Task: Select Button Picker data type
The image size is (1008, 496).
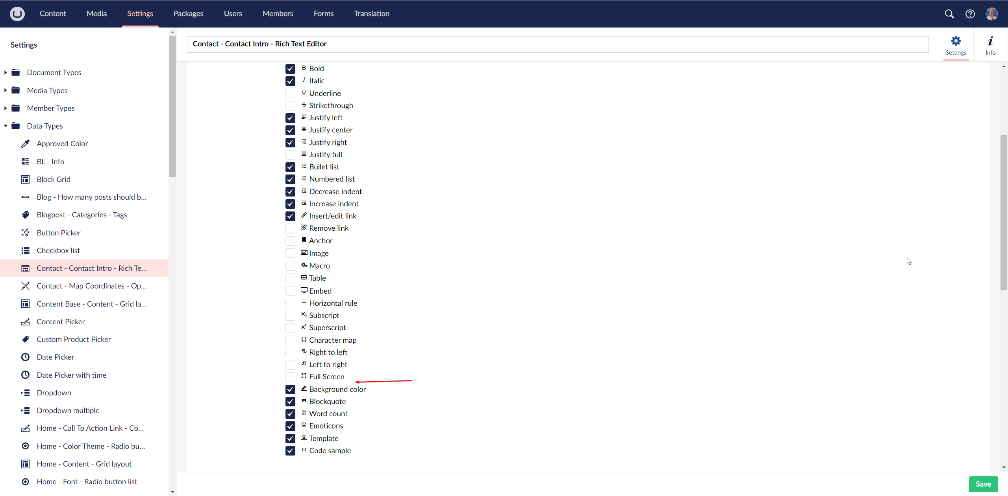Action: [x=58, y=233]
